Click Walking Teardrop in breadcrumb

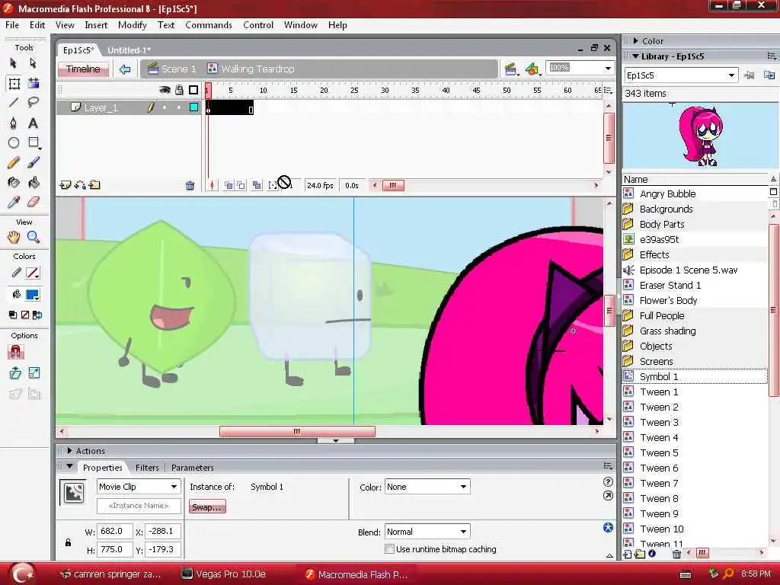pos(251,69)
